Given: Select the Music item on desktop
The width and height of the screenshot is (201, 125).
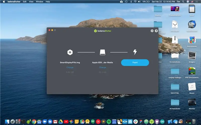Looking at the screenshot, I should click(192, 88).
